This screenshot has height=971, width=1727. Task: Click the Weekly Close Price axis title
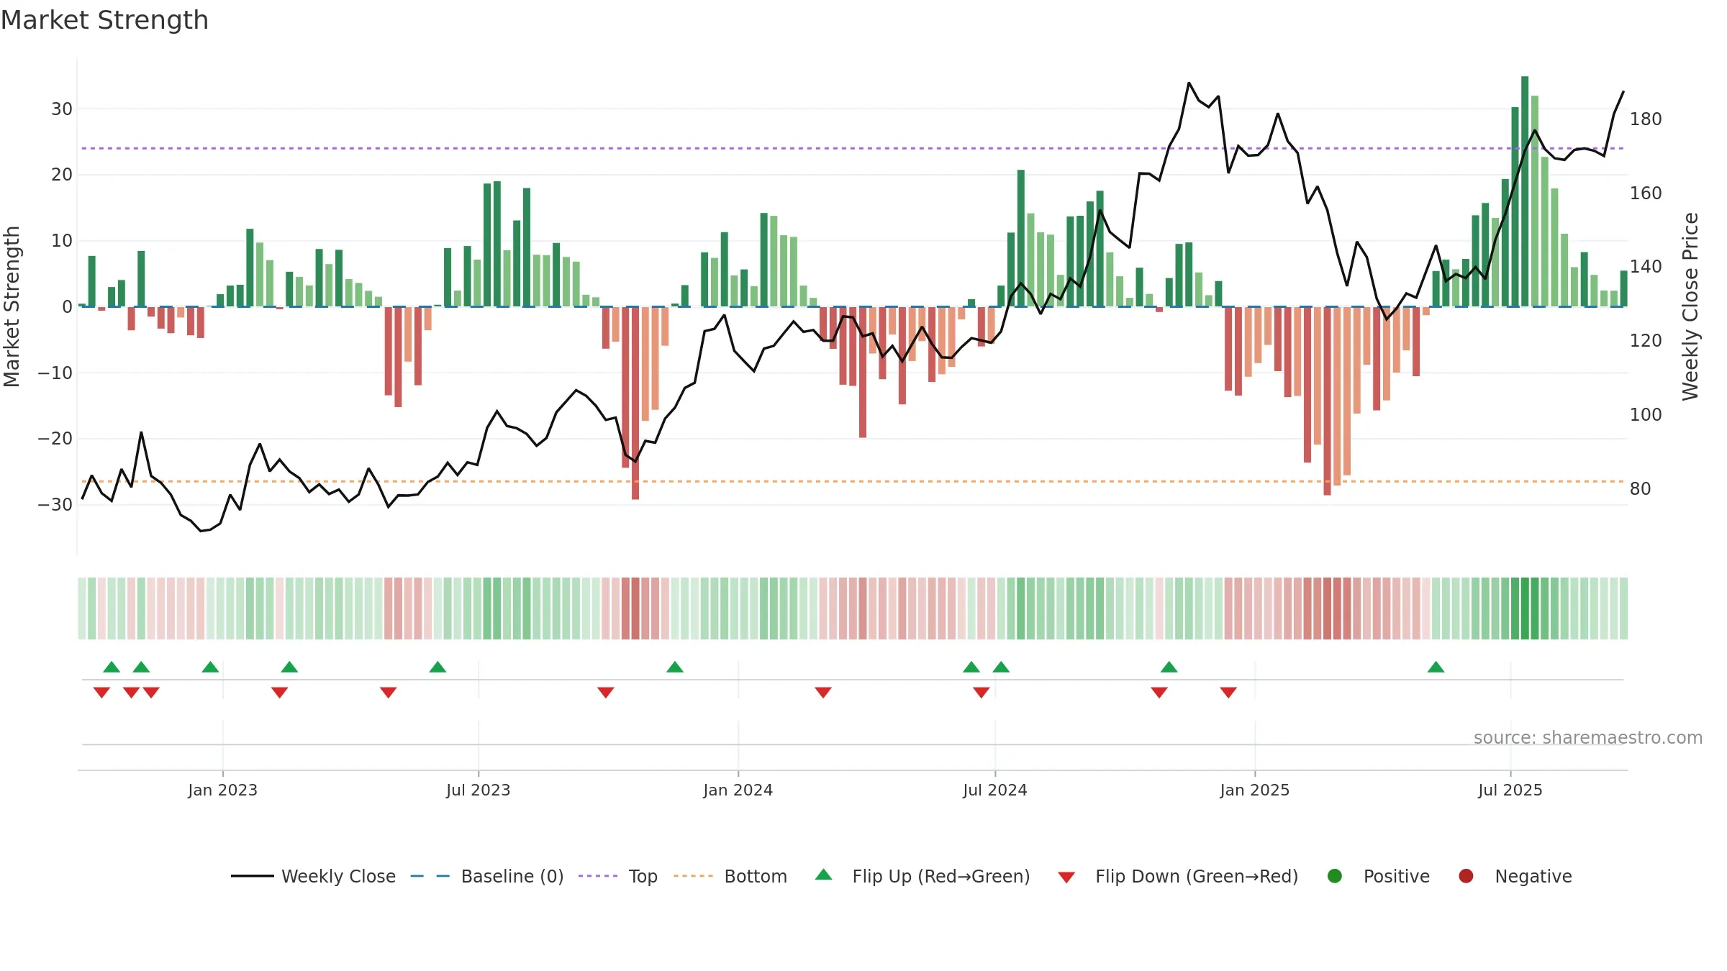coord(1690,306)
